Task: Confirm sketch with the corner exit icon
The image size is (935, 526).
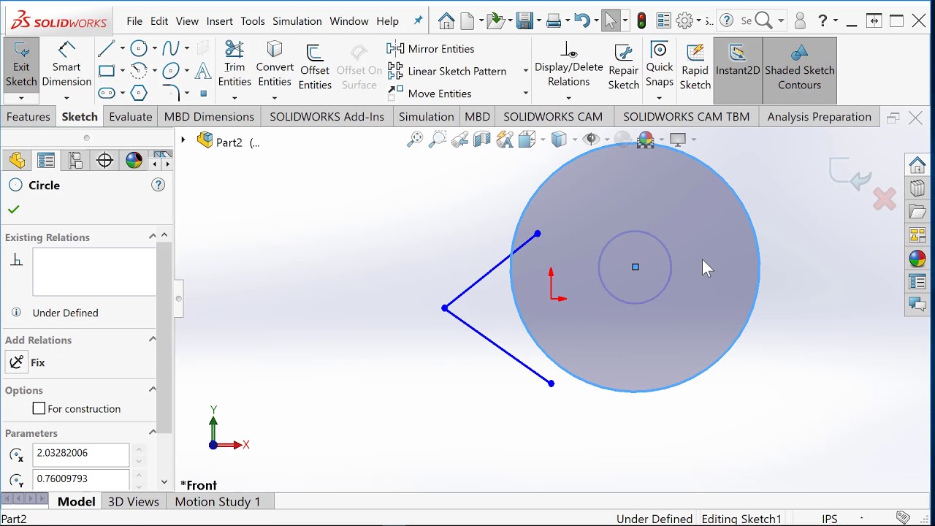Action: coord(851,173)
